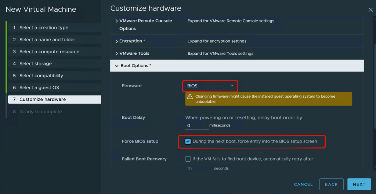The width and height of the screenshot is (376, 194).
Task: Click the BACK button
Action: click(332, 184)
